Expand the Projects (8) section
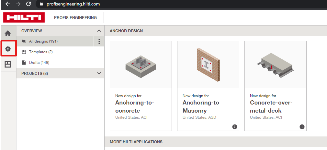 tap(99, 73)
